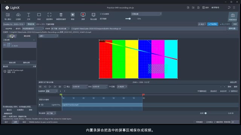
Task: Toggle orthogonal move checkbox in status bar
Action: pos(204,122)
